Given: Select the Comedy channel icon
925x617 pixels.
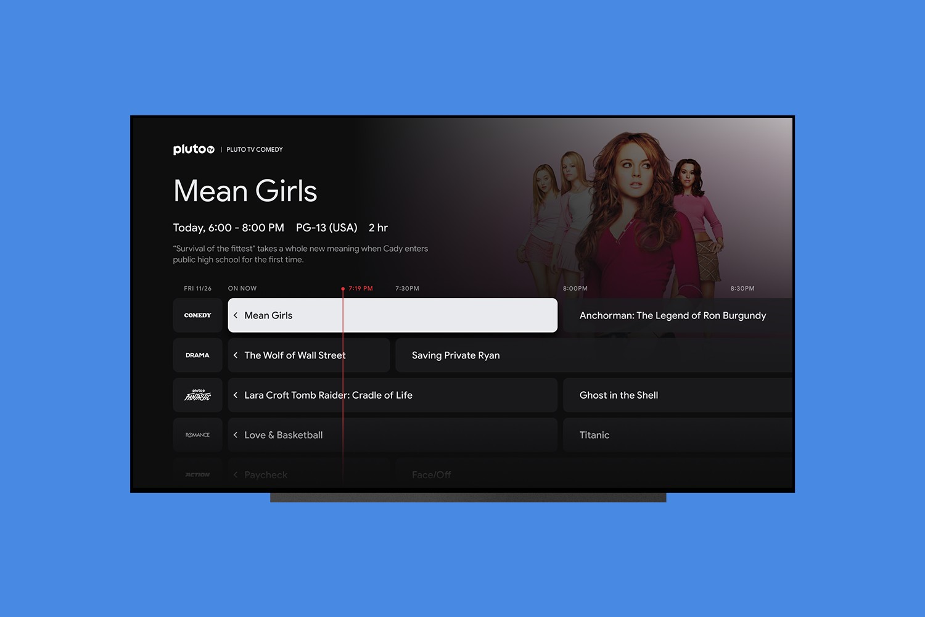Looking at the screenshot, I should 197,315.
